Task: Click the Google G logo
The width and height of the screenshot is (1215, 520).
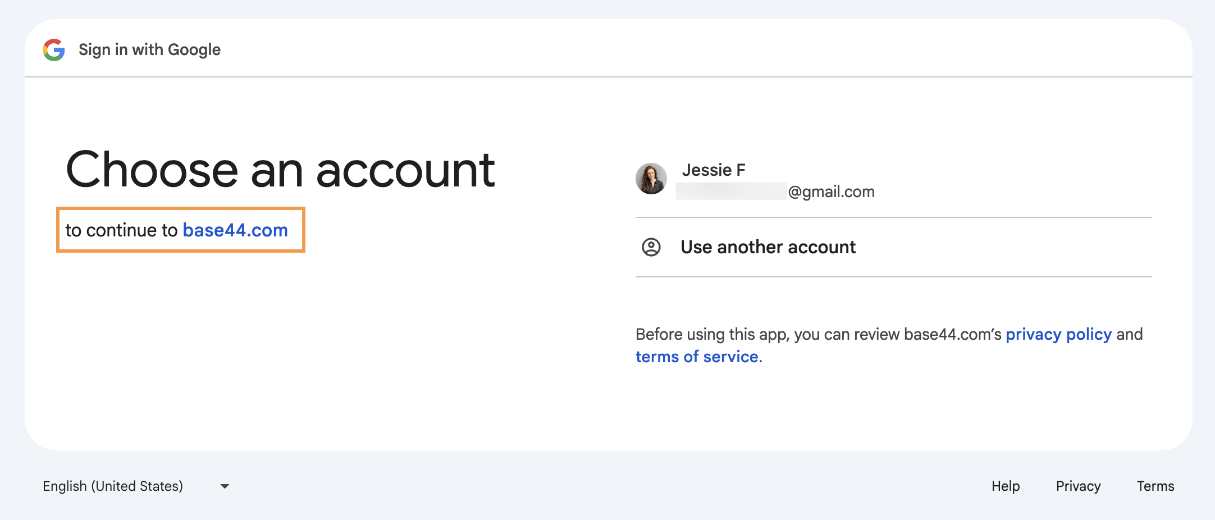Action: click(54, 50)
